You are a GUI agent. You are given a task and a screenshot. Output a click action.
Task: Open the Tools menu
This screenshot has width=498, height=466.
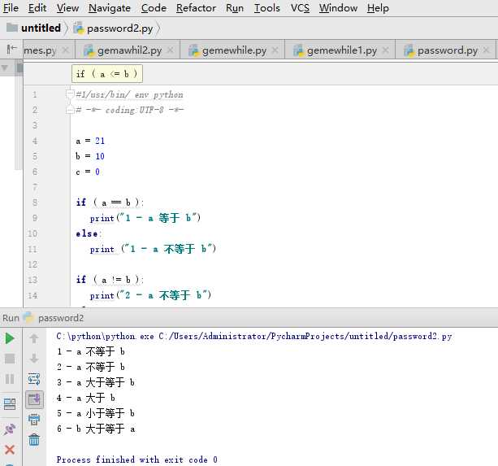pyautogui.click(x=267, y=7)
